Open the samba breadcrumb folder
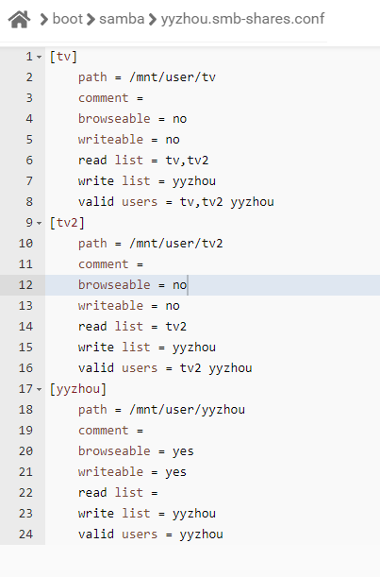The image size is (380, 577). (122, 19)
